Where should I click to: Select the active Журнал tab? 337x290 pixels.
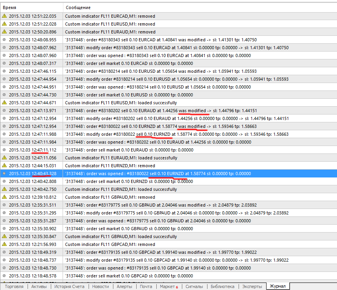click(x=278, y=286)
